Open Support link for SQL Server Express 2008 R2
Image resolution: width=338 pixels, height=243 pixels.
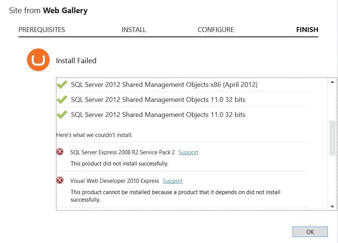(188, 152)
